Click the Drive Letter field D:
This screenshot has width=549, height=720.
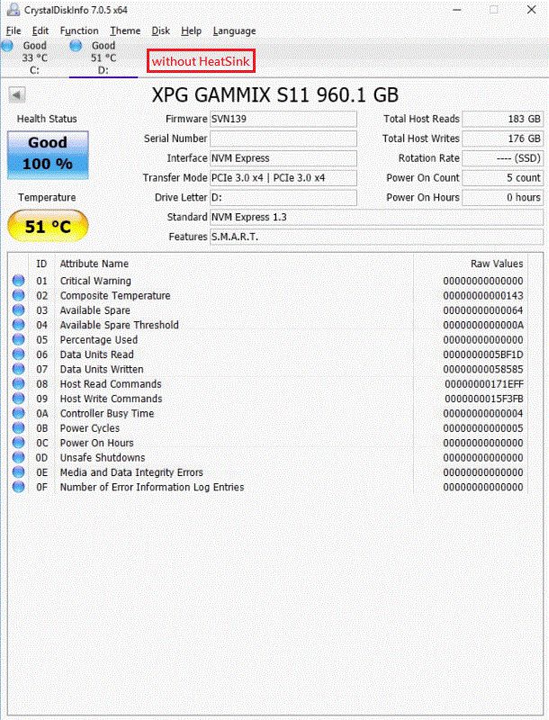point(283,197)
